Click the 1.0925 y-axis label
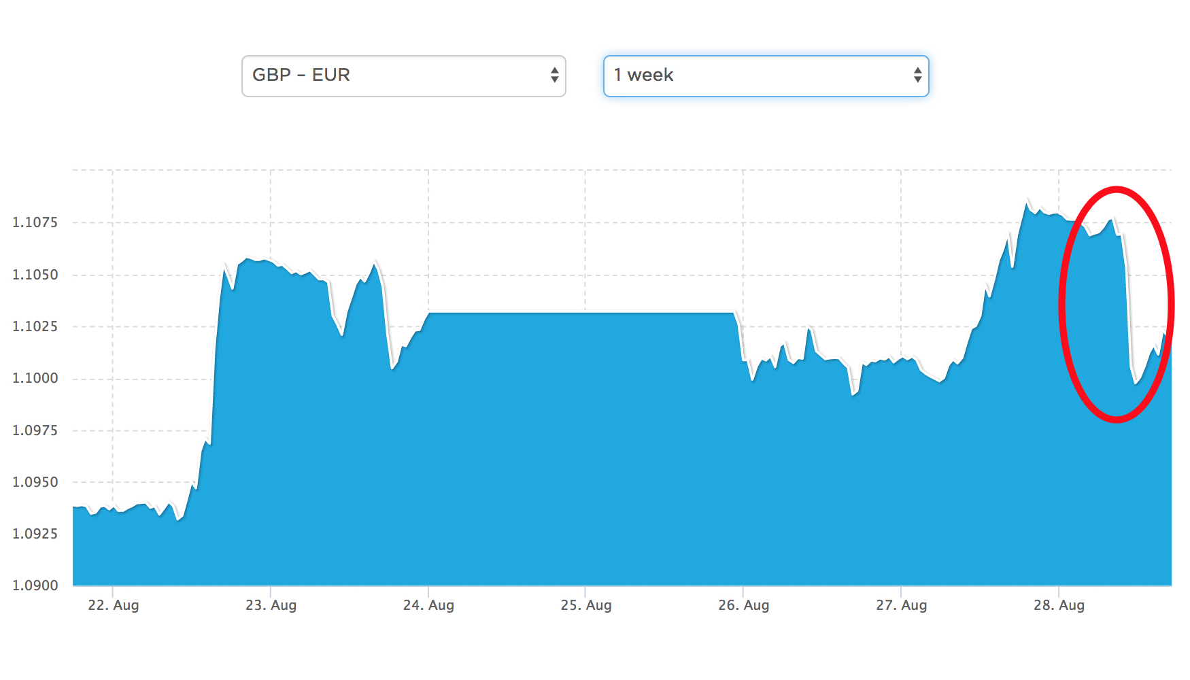The width and height of the screenshot is (1190, 680). coord(35,534)
